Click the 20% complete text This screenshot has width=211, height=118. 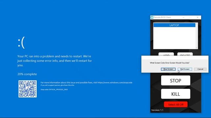[x=27, y=74]
